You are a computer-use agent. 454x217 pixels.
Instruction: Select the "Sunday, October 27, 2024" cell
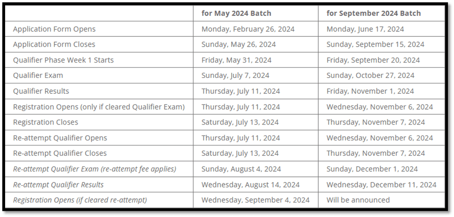pyautogui.click(x=370, y=76)
